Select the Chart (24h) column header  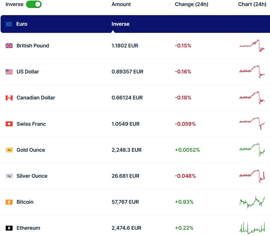click(252, 4)
